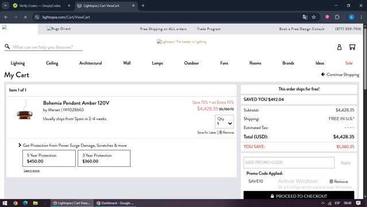Open the Brands menu
Screen dimensions: 367x207
tap(288, 63)
